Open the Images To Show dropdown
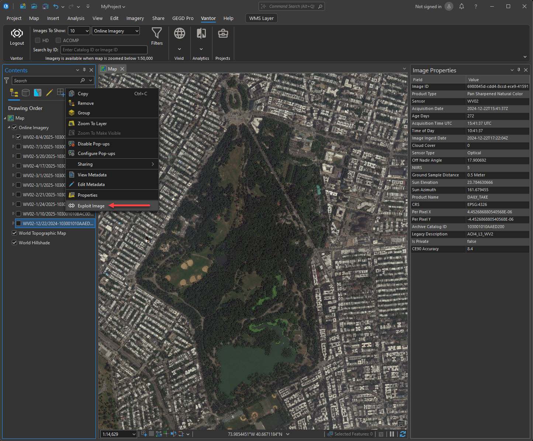The image size is (533, 441). [87, 31]
